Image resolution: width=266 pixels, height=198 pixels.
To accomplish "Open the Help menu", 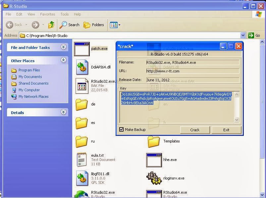I will click(78, 14).
